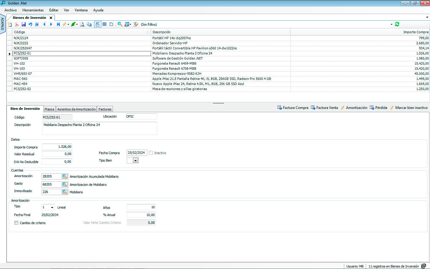The width and height of the screenshot is (430, 269).
Task: Click the scissors delete icon in the toolbar
Action: click(x=17, y=25)
